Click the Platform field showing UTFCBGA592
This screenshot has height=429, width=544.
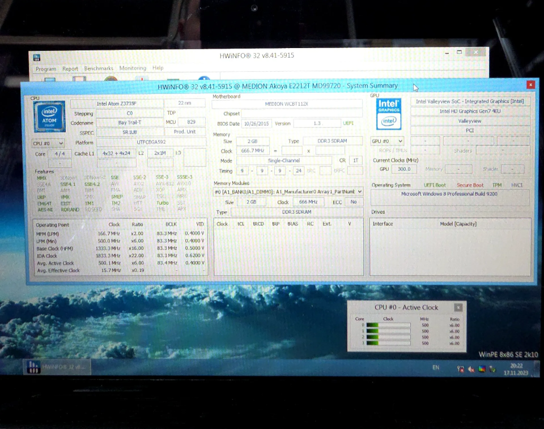click(x=151, y=142)
